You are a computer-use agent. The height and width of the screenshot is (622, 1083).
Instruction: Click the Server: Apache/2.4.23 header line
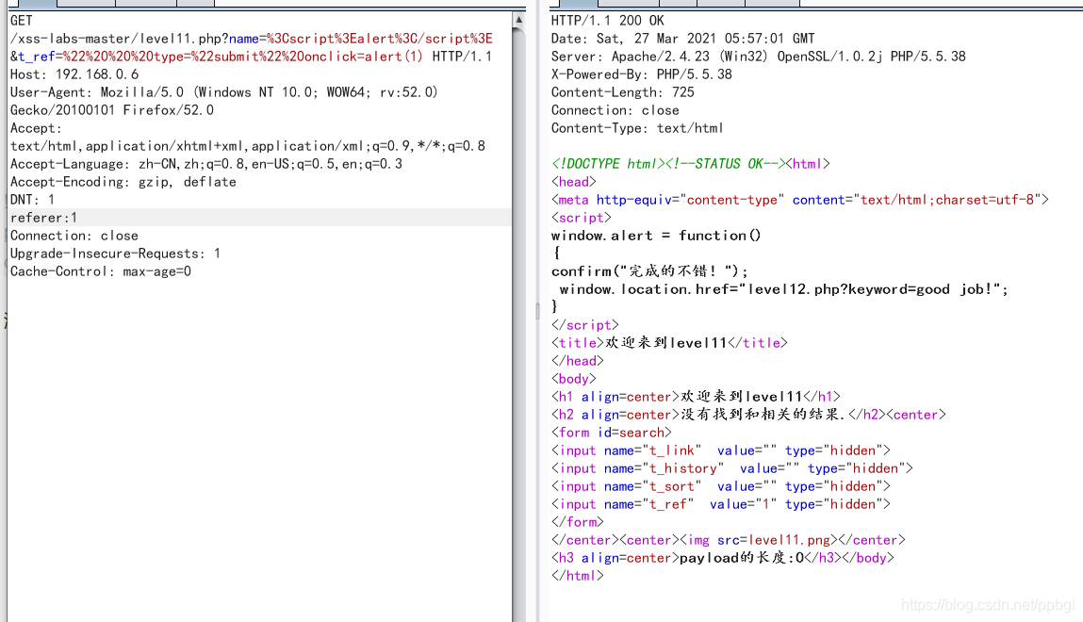759,57
